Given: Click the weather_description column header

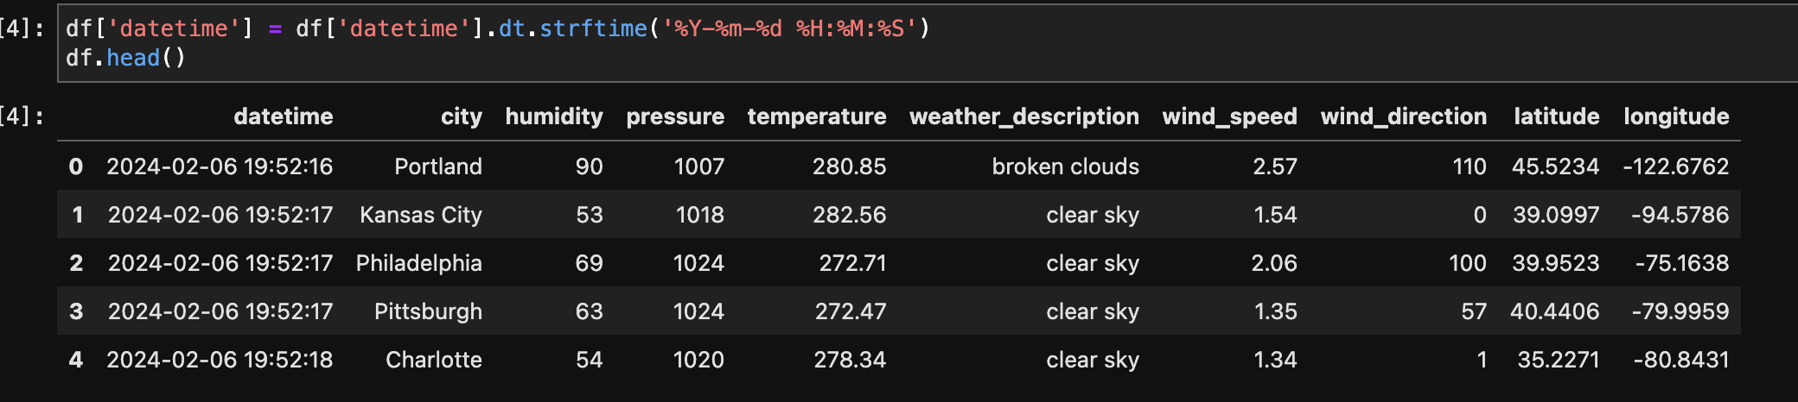Looking at the screenshot, I should tap(1024, 116).
